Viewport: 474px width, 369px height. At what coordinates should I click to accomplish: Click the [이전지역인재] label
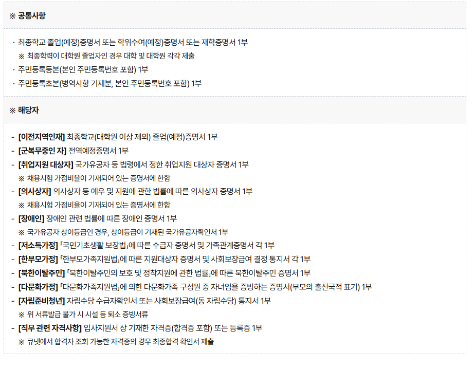point(41,137)
